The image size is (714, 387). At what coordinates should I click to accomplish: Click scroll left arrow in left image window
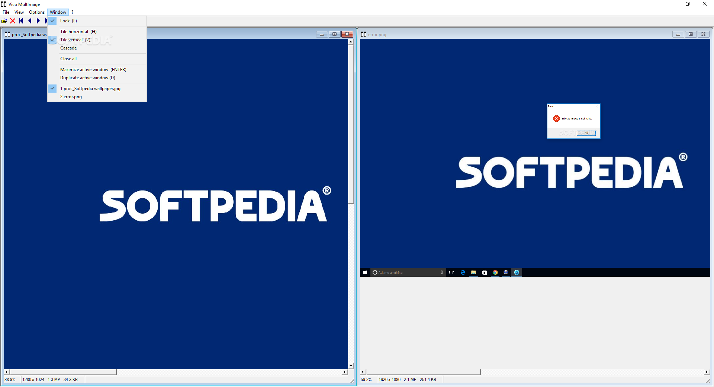tap(7, 372)
